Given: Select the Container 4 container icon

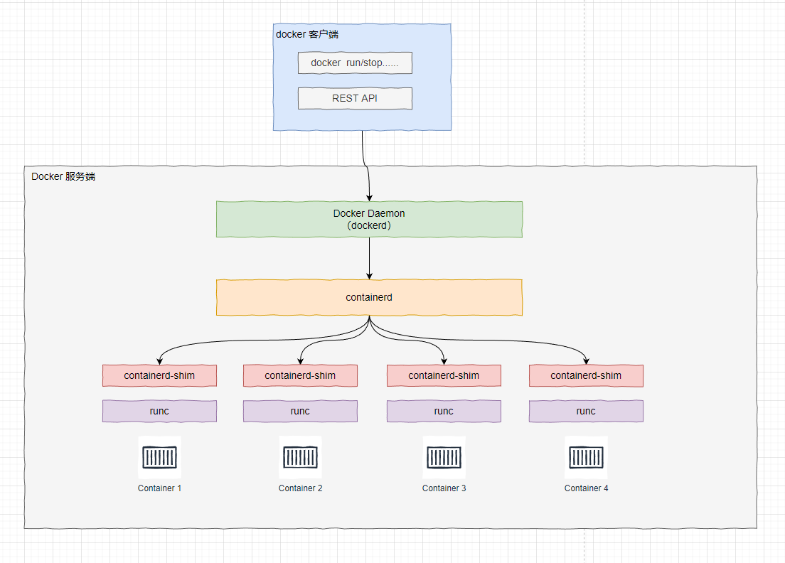Looking at the screenshot, I should coord(586,457).
